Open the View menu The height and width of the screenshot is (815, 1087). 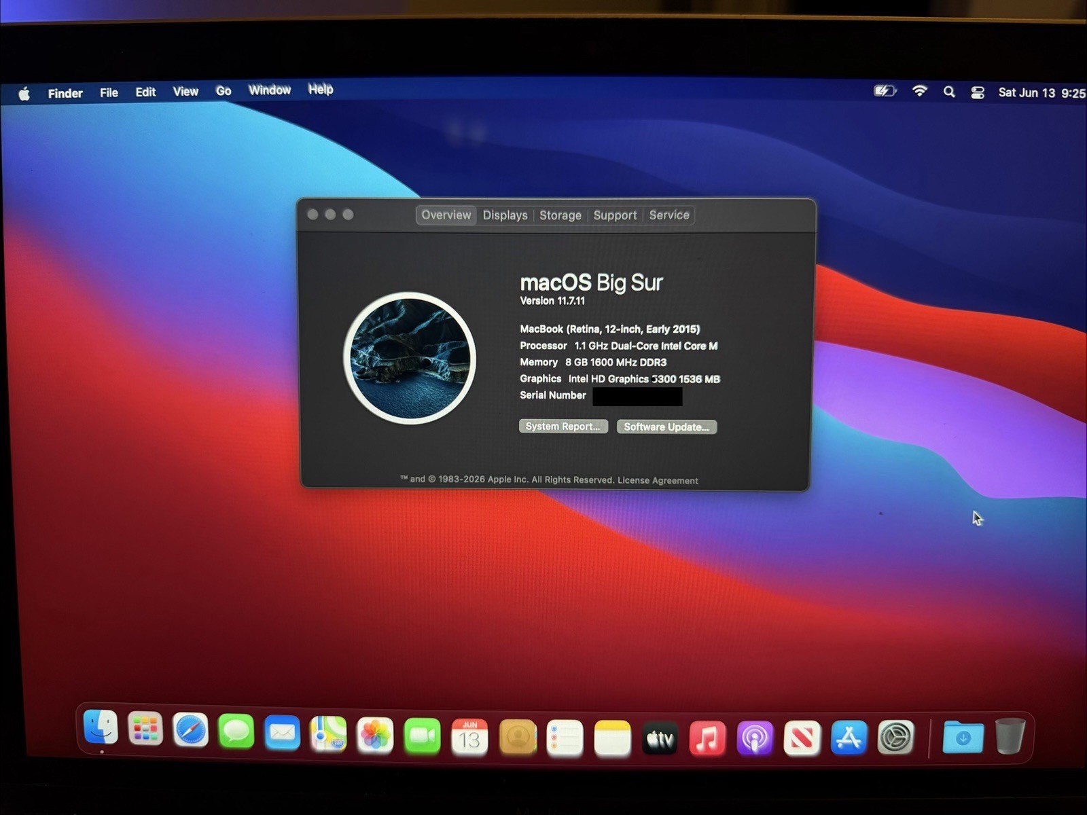pos(185,91)
